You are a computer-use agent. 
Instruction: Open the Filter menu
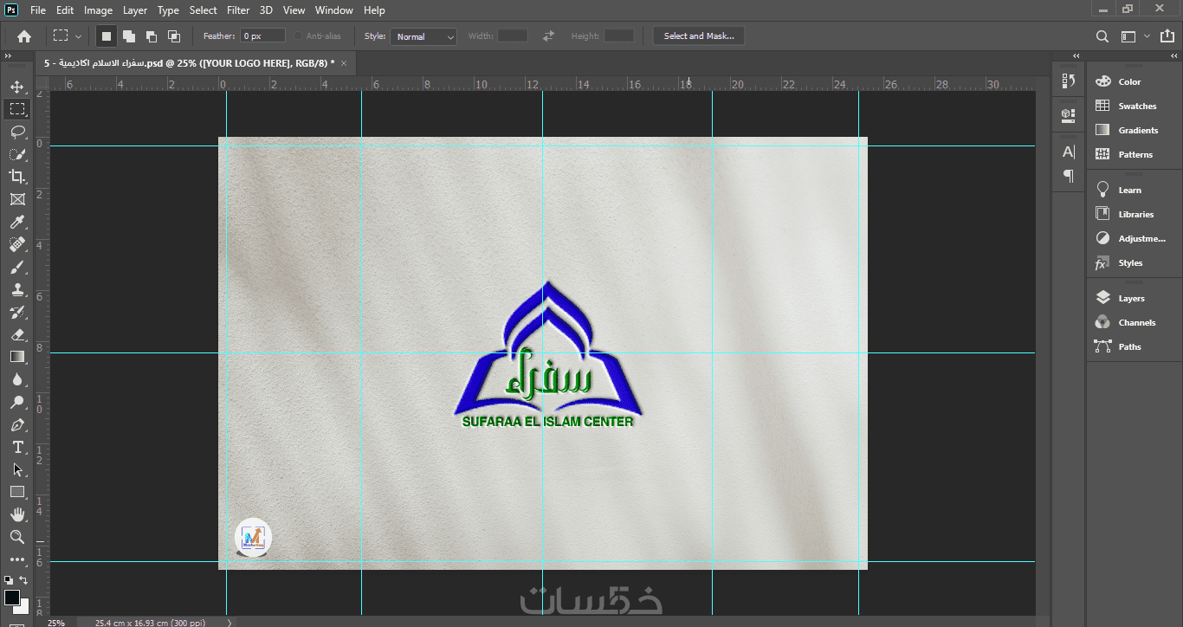(x=238, y=10)
